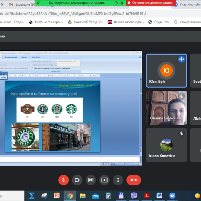Open Zoom from taskbar
The height and width of the screenshot is (201, 201).
coord(172,196)
